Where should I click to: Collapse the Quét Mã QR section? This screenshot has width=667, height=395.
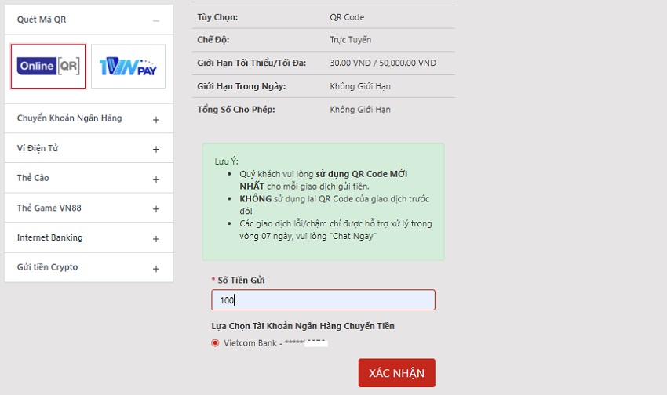tap(156, 20)
